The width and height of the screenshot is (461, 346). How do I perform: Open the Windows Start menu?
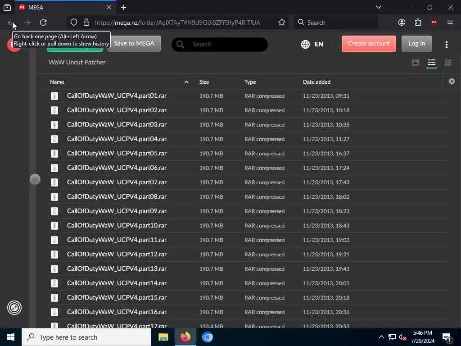(11, 337)
